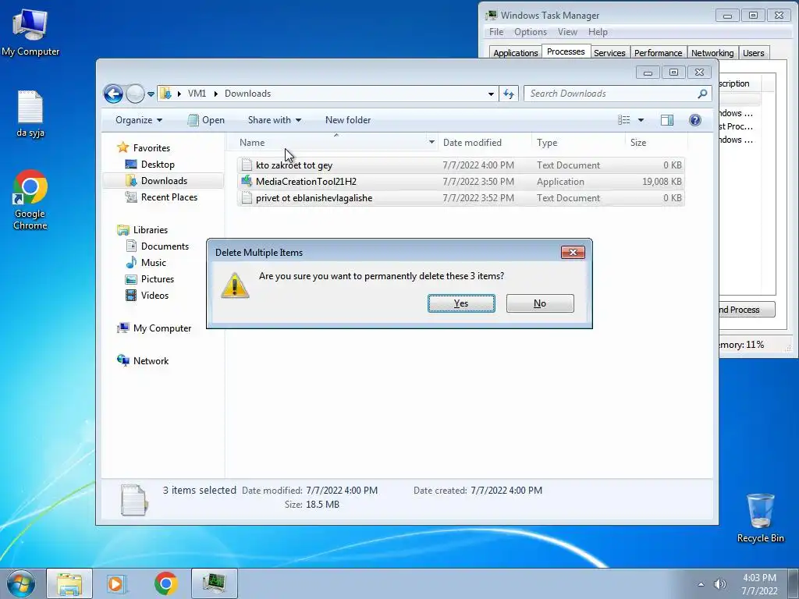Select the file kto zakroet tot gey
The image size is (799, 599).
[x=460, y=165]
